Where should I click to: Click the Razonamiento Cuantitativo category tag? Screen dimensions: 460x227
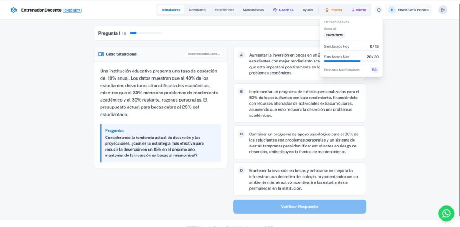(204, 54)
